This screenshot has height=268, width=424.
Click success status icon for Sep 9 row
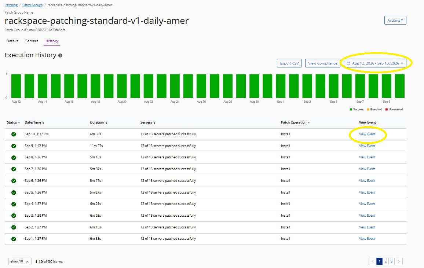14,146
